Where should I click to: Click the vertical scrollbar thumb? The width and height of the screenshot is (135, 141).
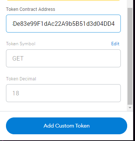(130, 56)
